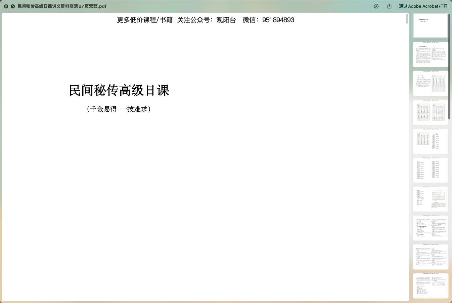This screenshot has width=452, height=303.
Task: Click the full screen icon beside close
Action: tap(13, 6)
